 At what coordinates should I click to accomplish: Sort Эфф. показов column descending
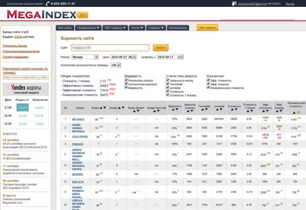point(281,111)
